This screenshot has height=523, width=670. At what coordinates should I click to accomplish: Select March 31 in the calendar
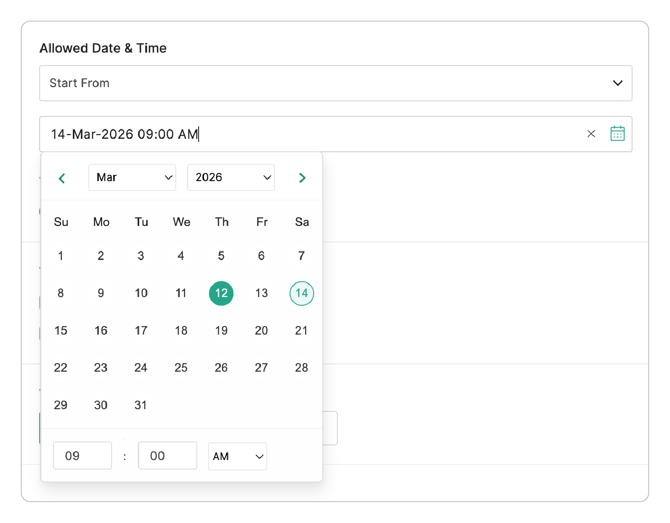[x=141, y=405]
